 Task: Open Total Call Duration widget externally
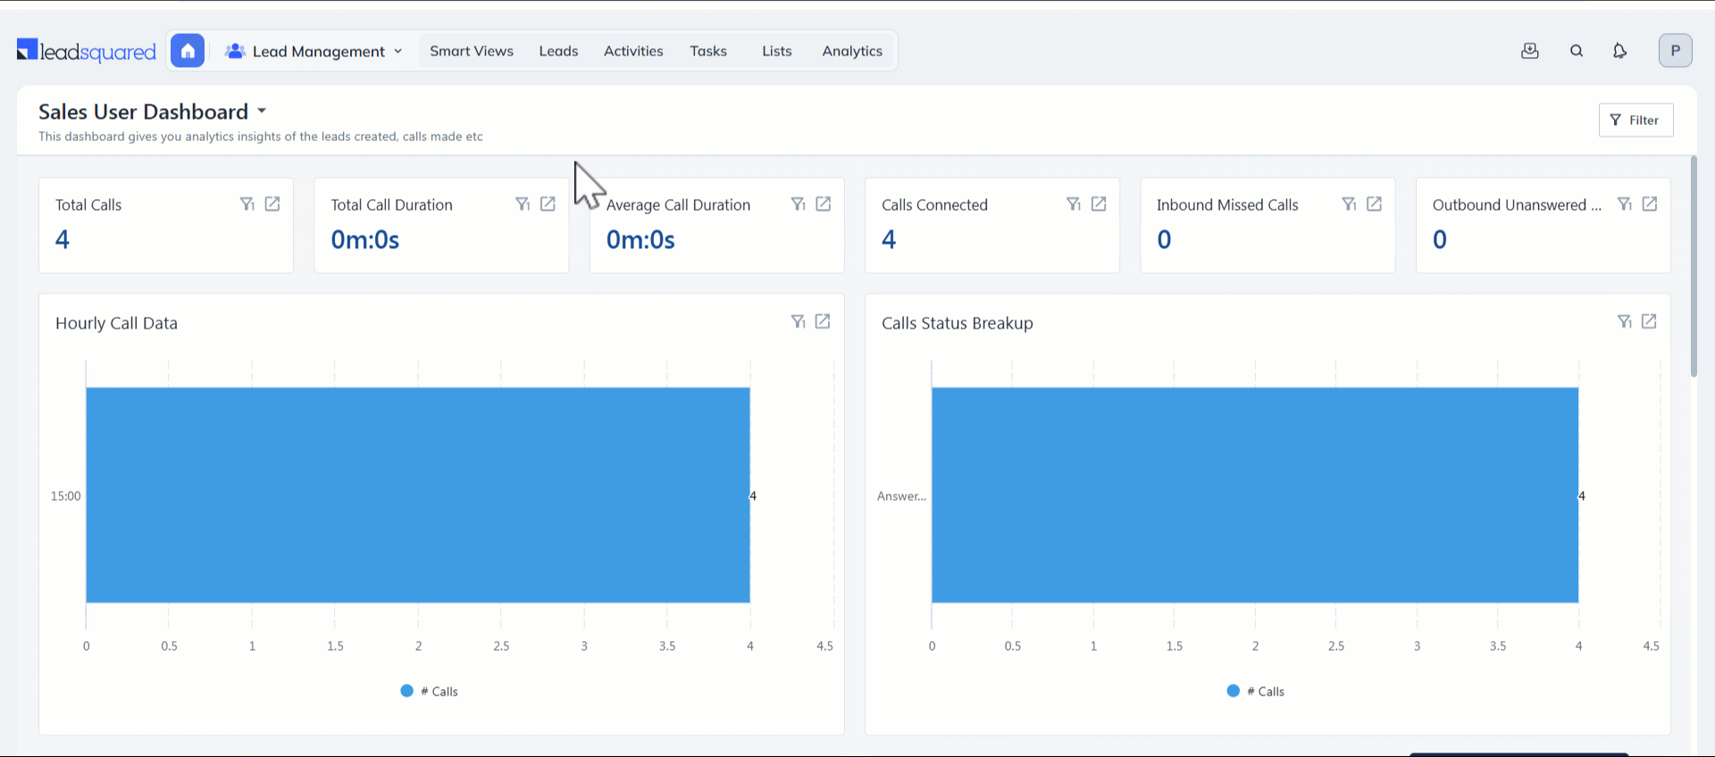(x=548, y=204)
